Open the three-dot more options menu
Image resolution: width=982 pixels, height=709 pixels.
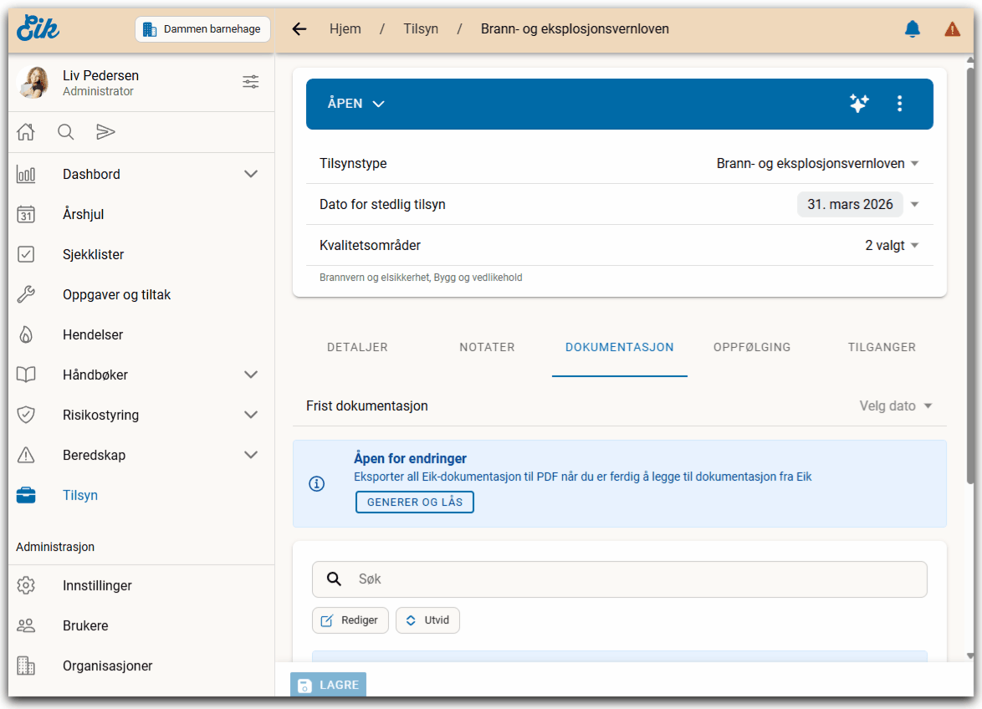click(x=899, y=104)
